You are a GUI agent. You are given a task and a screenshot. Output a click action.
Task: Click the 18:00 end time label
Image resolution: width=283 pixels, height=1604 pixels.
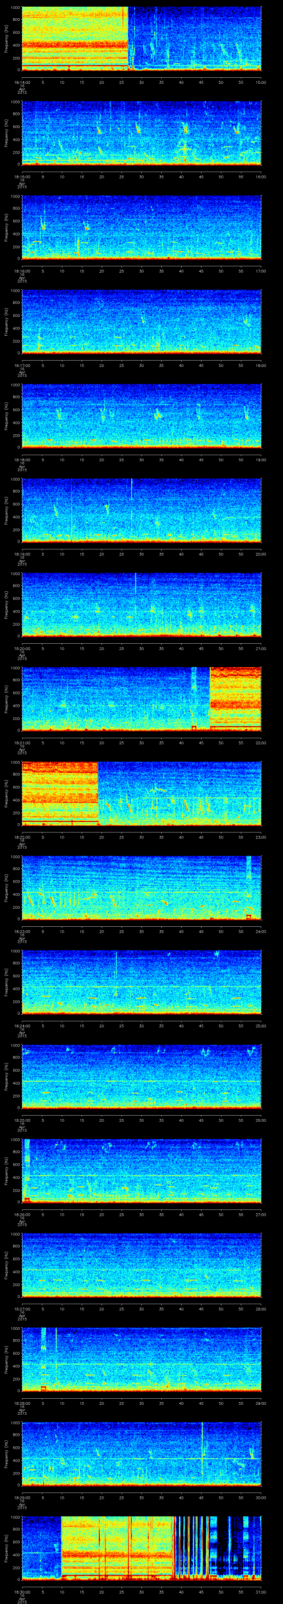pos(261,365)
